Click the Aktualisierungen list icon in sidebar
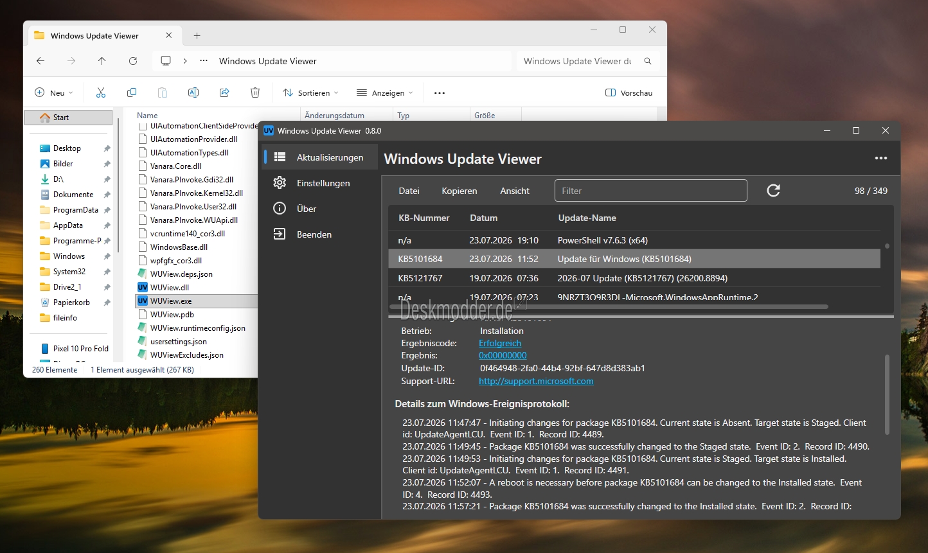The image size is (928, 553). click(280, 157)
